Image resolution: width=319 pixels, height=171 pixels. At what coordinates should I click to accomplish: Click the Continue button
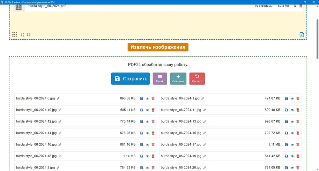[178, 79]
